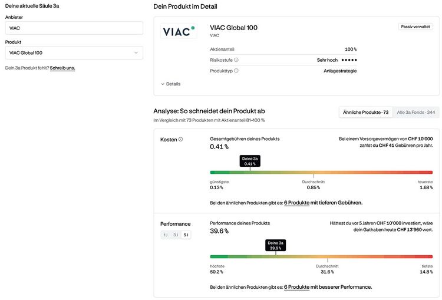The height and width of the screenshot is (300, 442).
Task: Click the info icon beside Risikostufe
Action: click(x=236, y=60)
